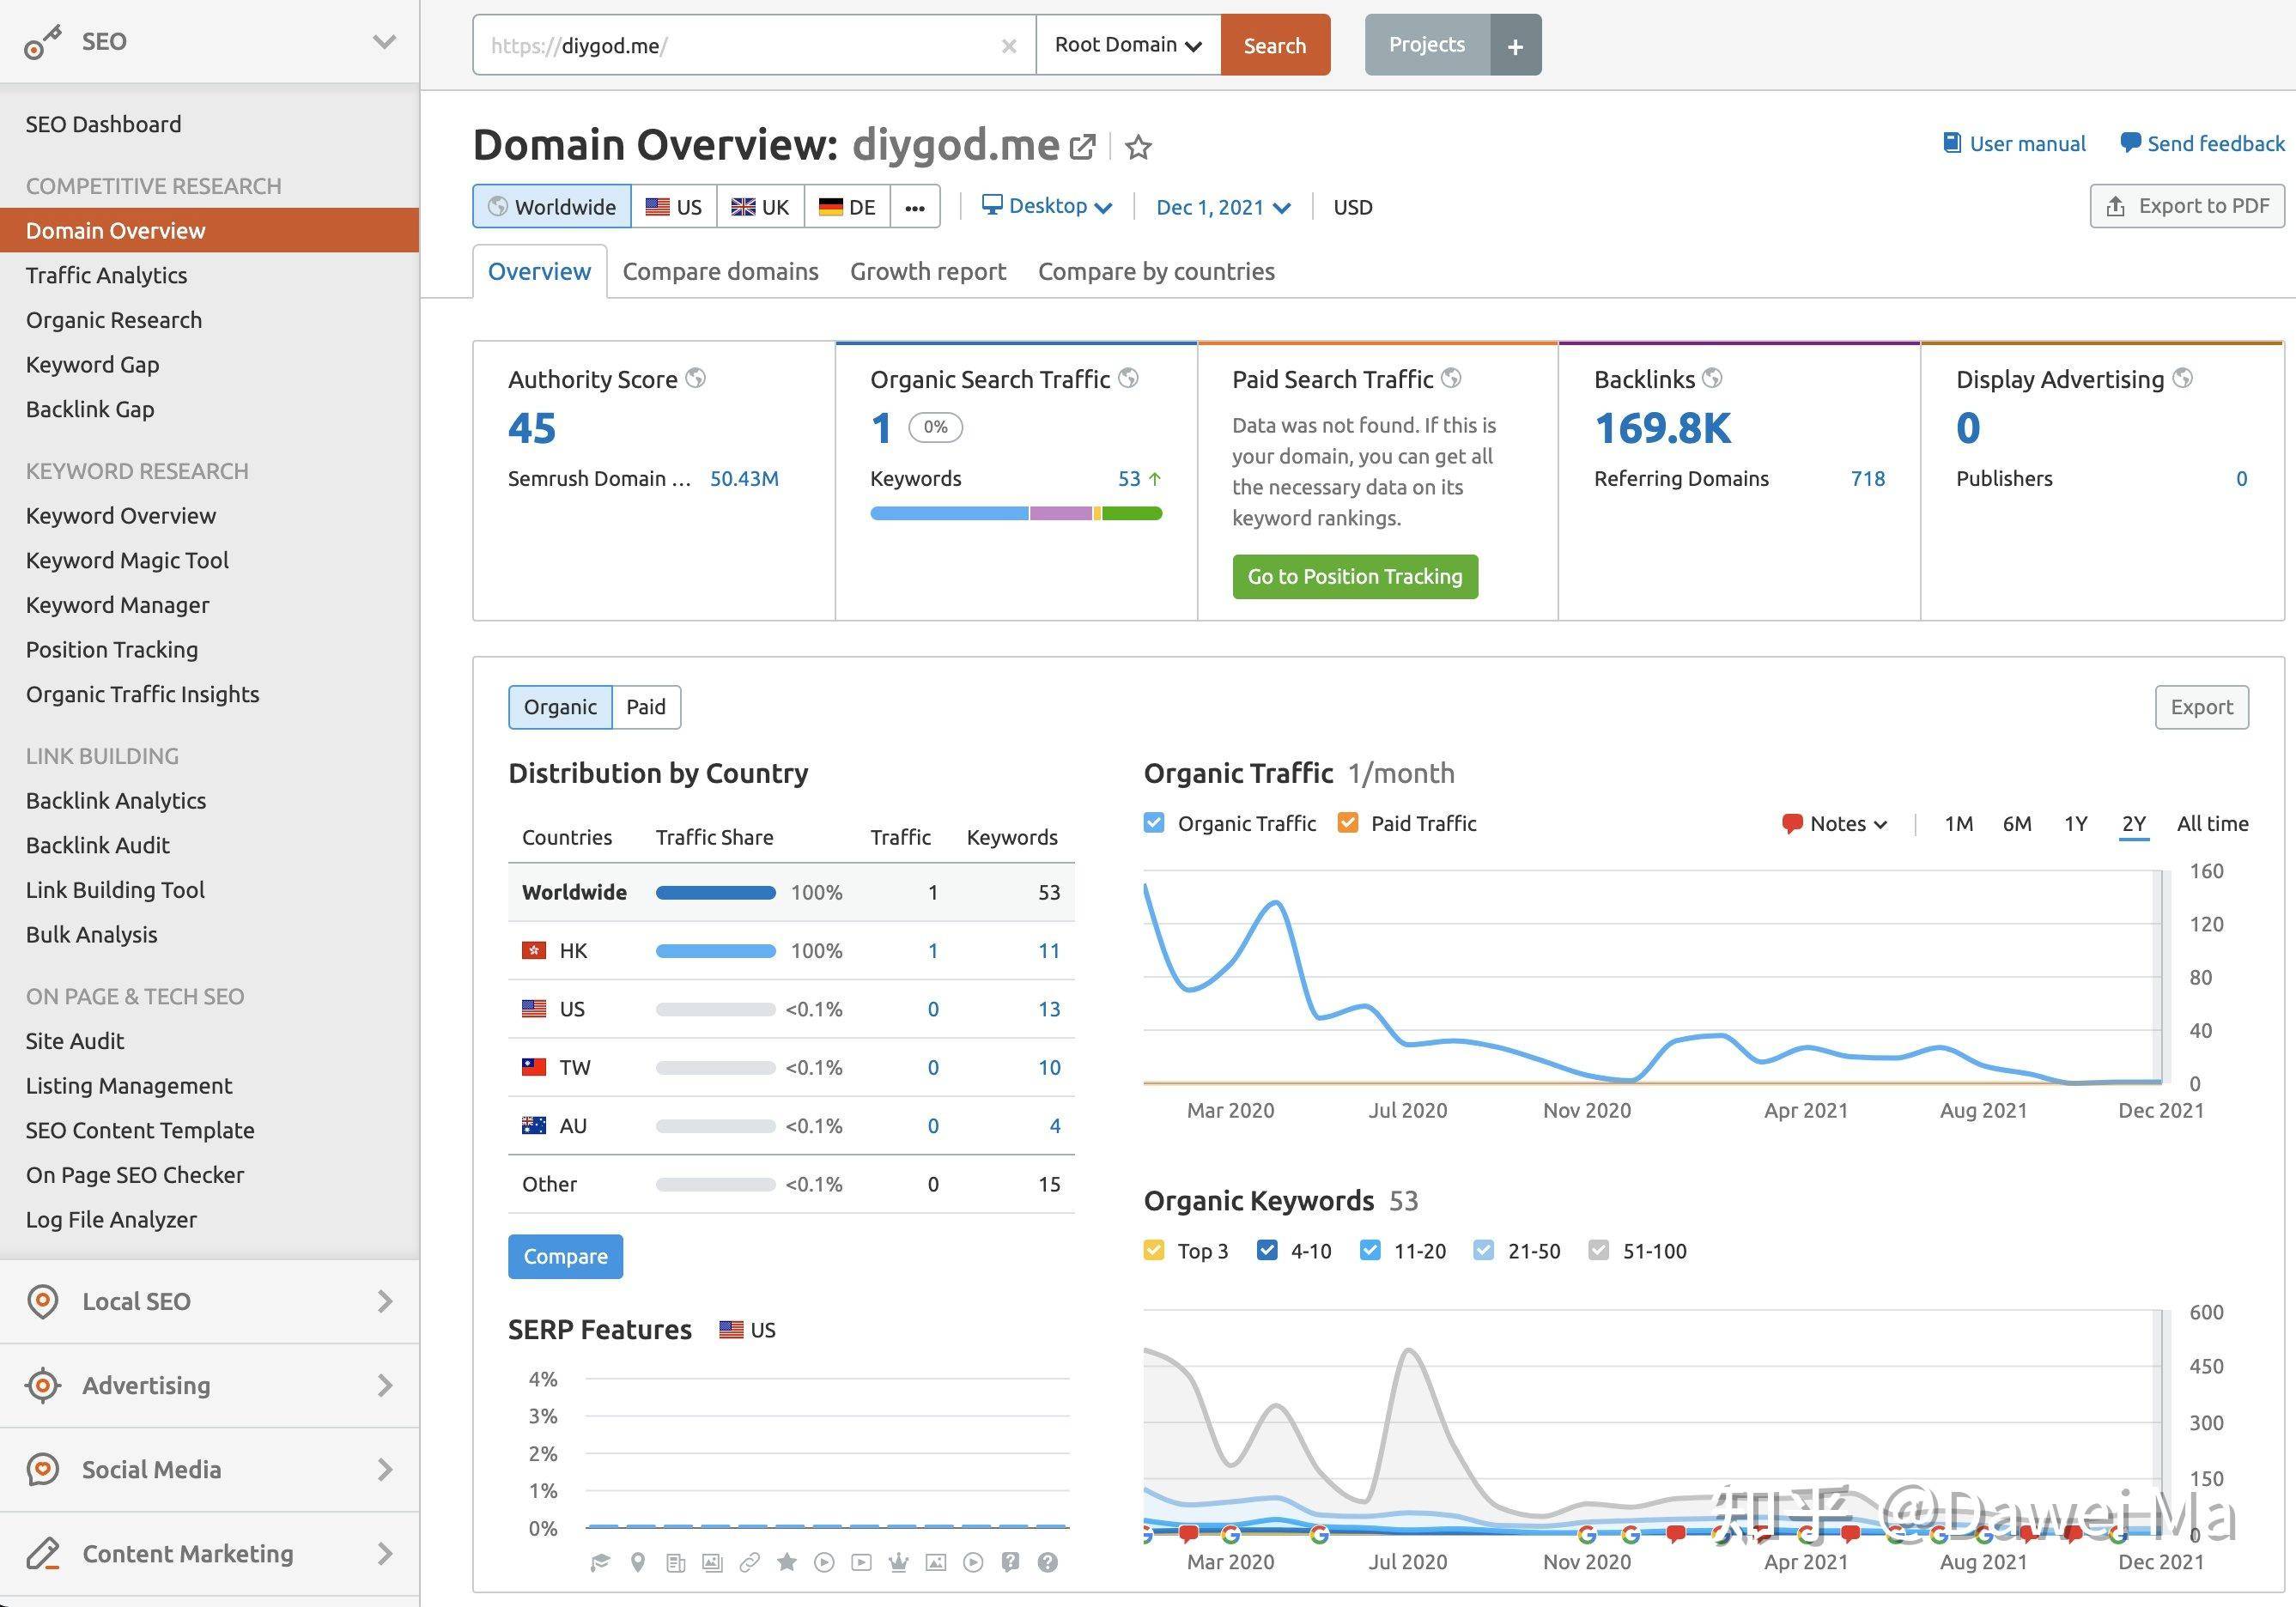Click the Advertising target icon
Screen dimensions: 2296x1607
42,1385
